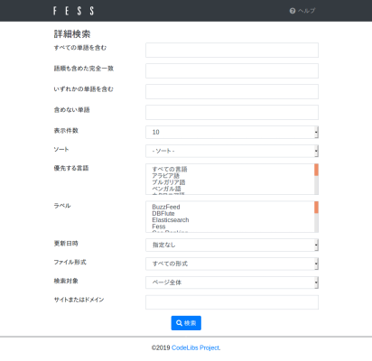Focus the すべての単語を含む input field
Screen dimensions: 372x361
(232, 50)
